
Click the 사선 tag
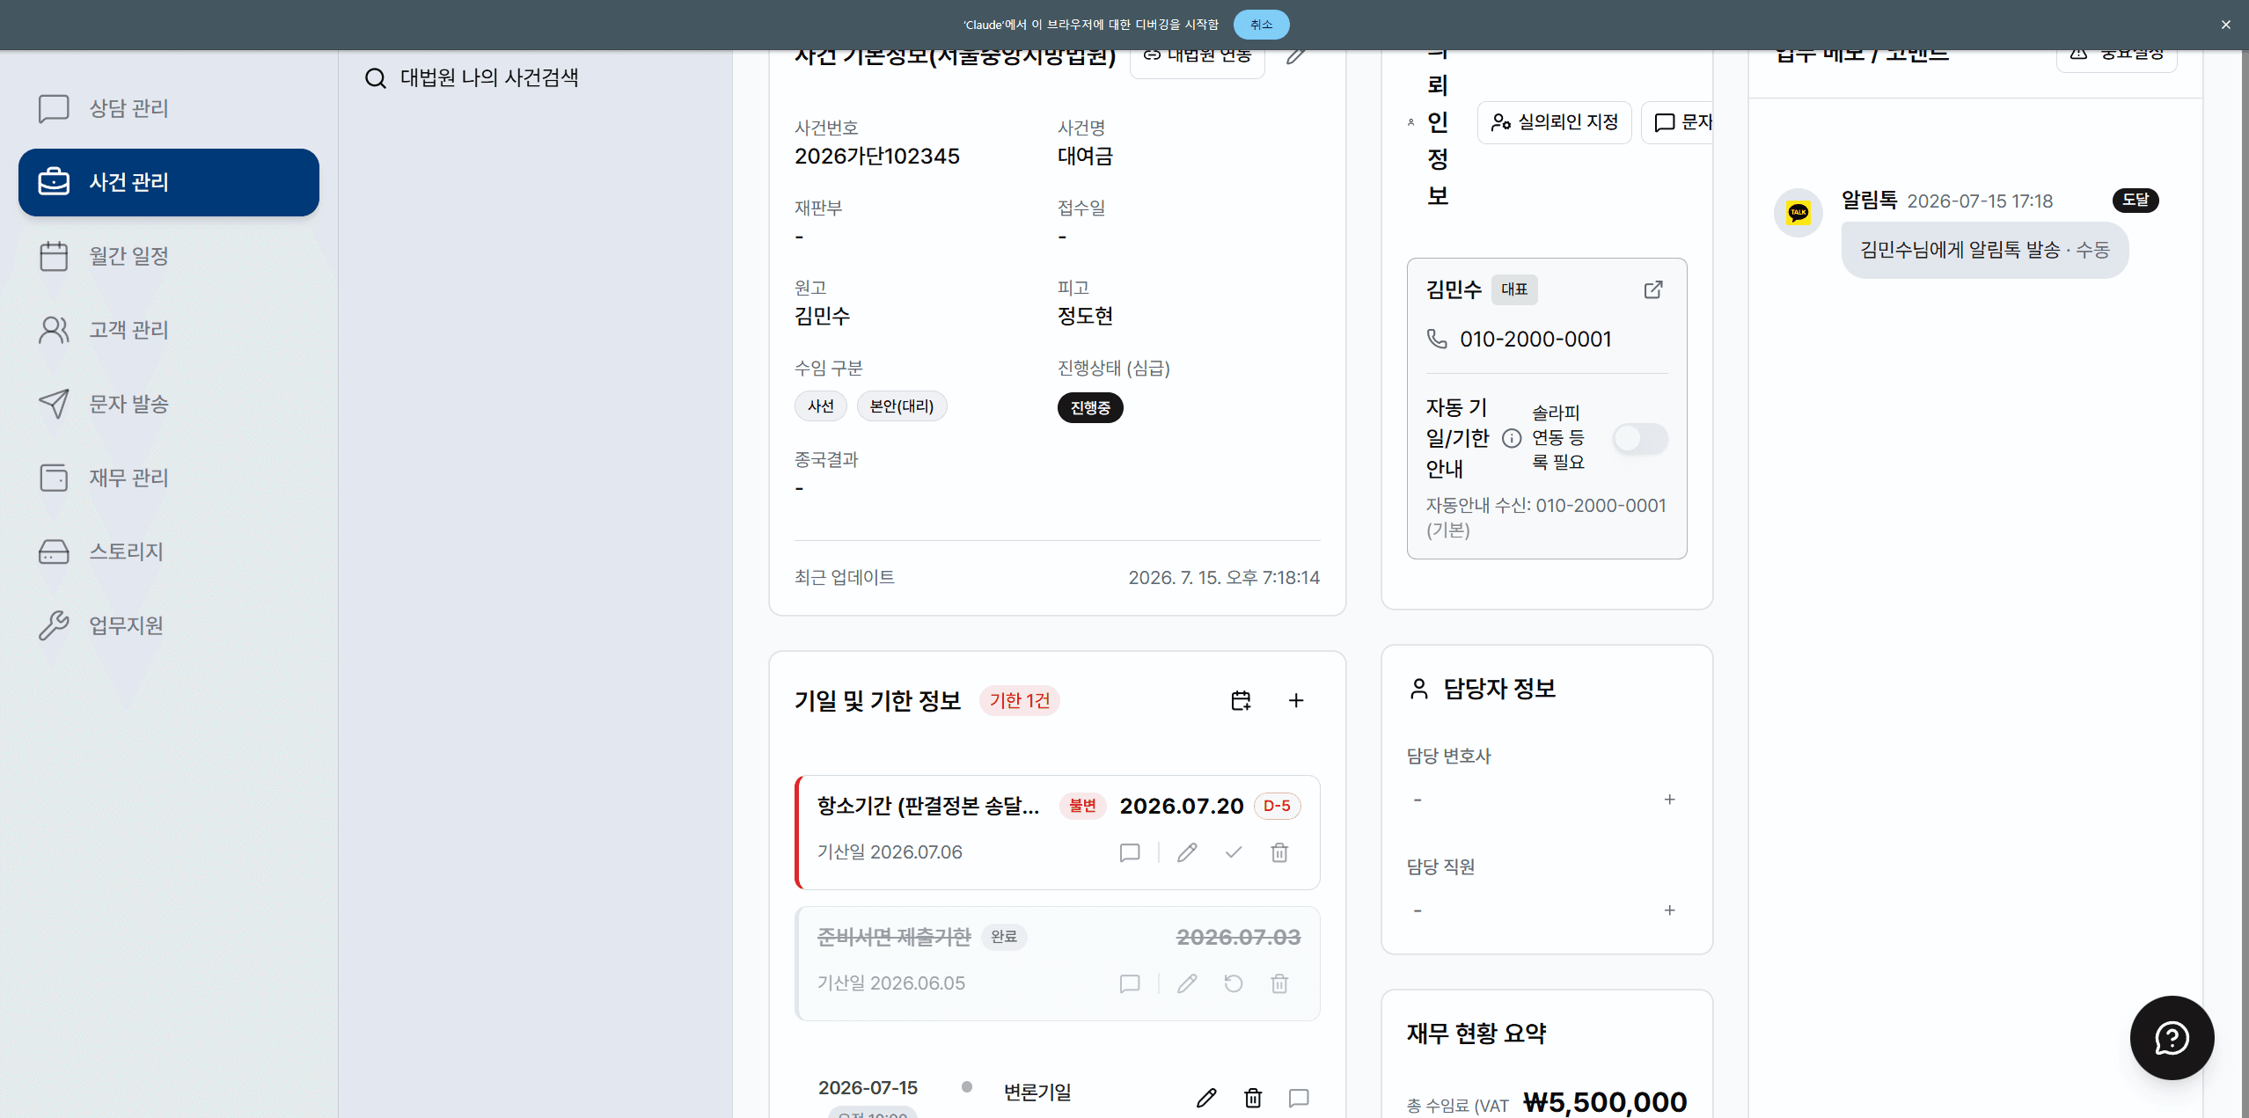pyautogui.click(x=820, y=406)
